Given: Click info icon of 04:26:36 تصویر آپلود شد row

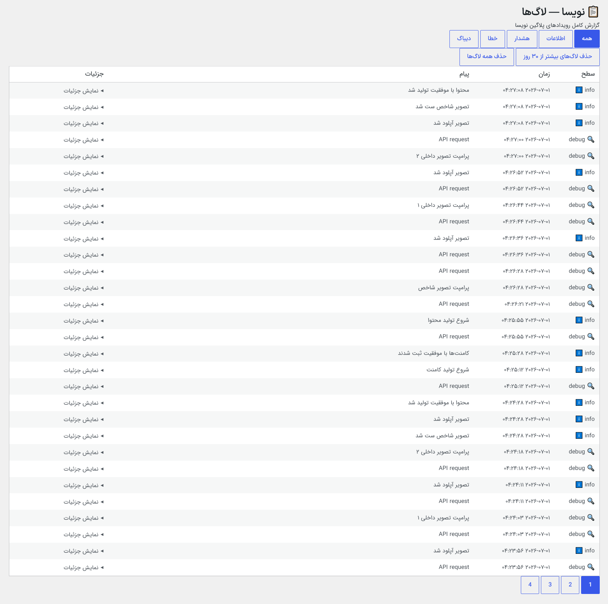Looking at the screenshot, I should point(579,238).
